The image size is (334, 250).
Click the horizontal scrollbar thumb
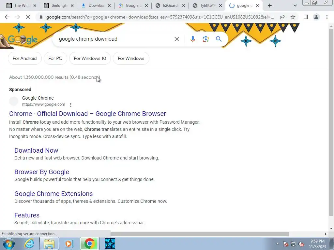click(x=200, y=234)
